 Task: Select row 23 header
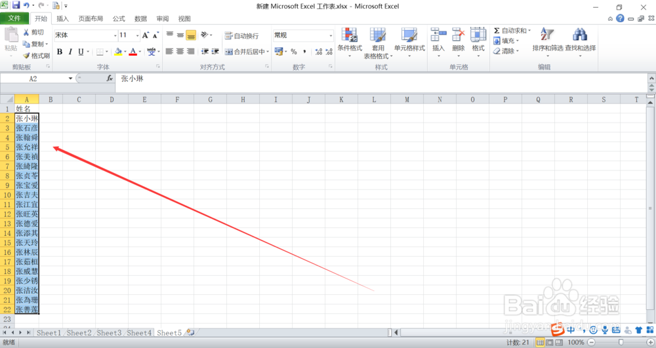coord(7,319)
